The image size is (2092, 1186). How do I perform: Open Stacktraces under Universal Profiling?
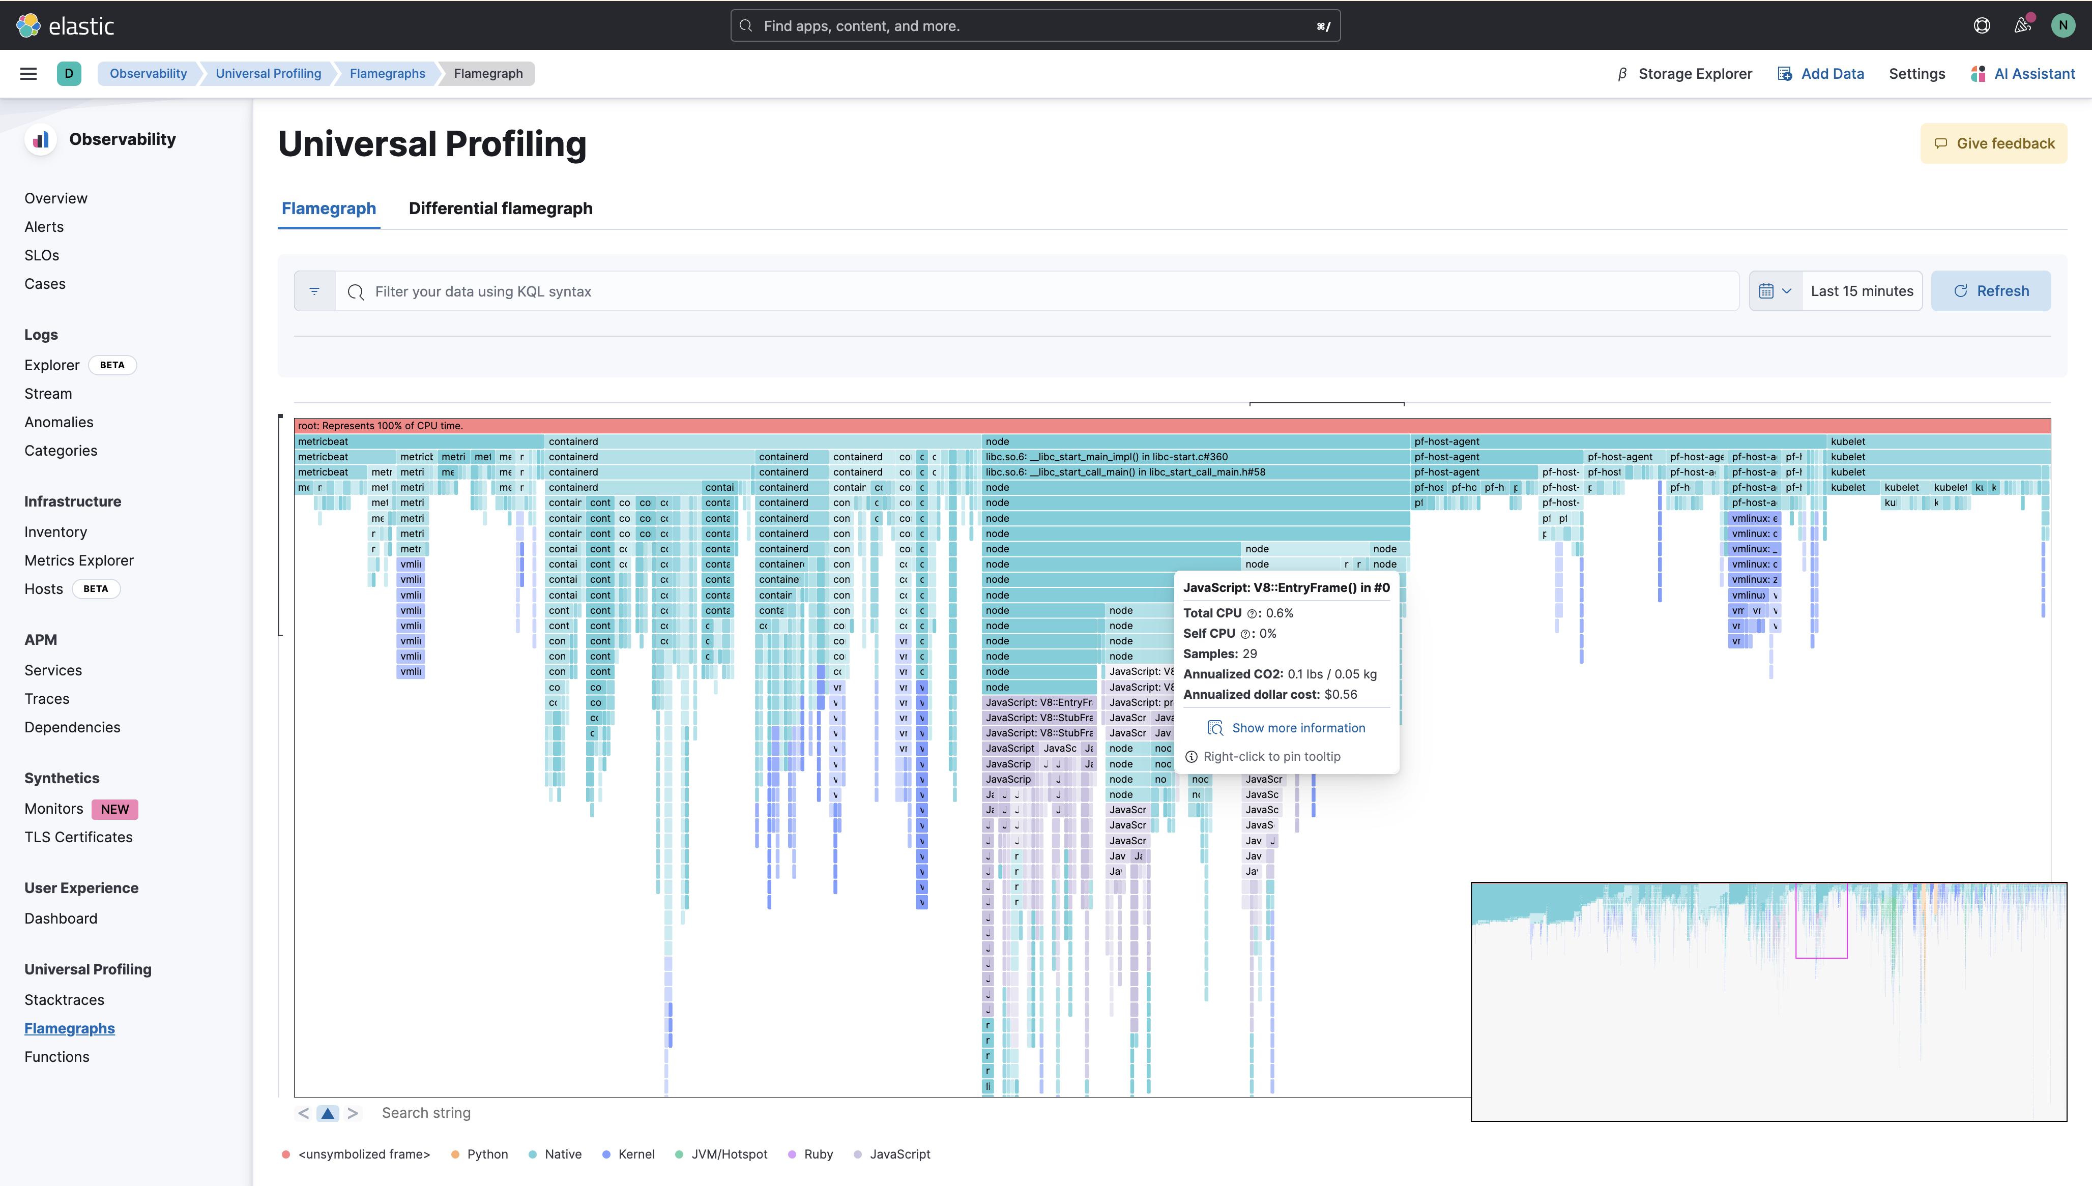[64, 999]
